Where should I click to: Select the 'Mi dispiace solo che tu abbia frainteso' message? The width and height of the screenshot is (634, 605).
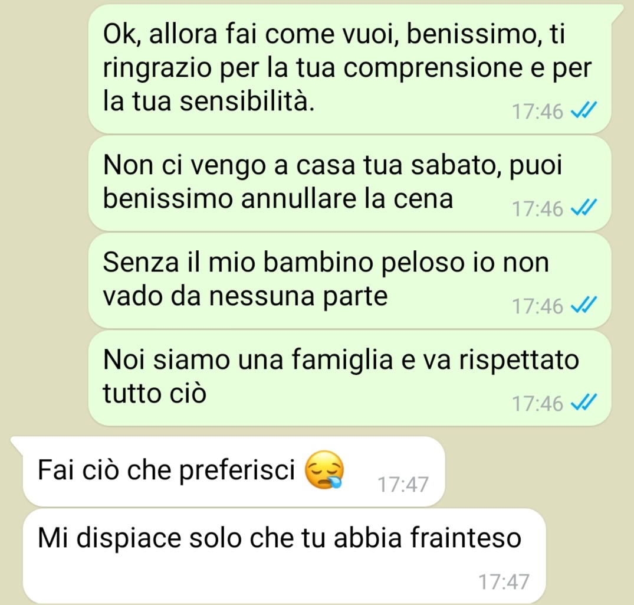[284, 556]
